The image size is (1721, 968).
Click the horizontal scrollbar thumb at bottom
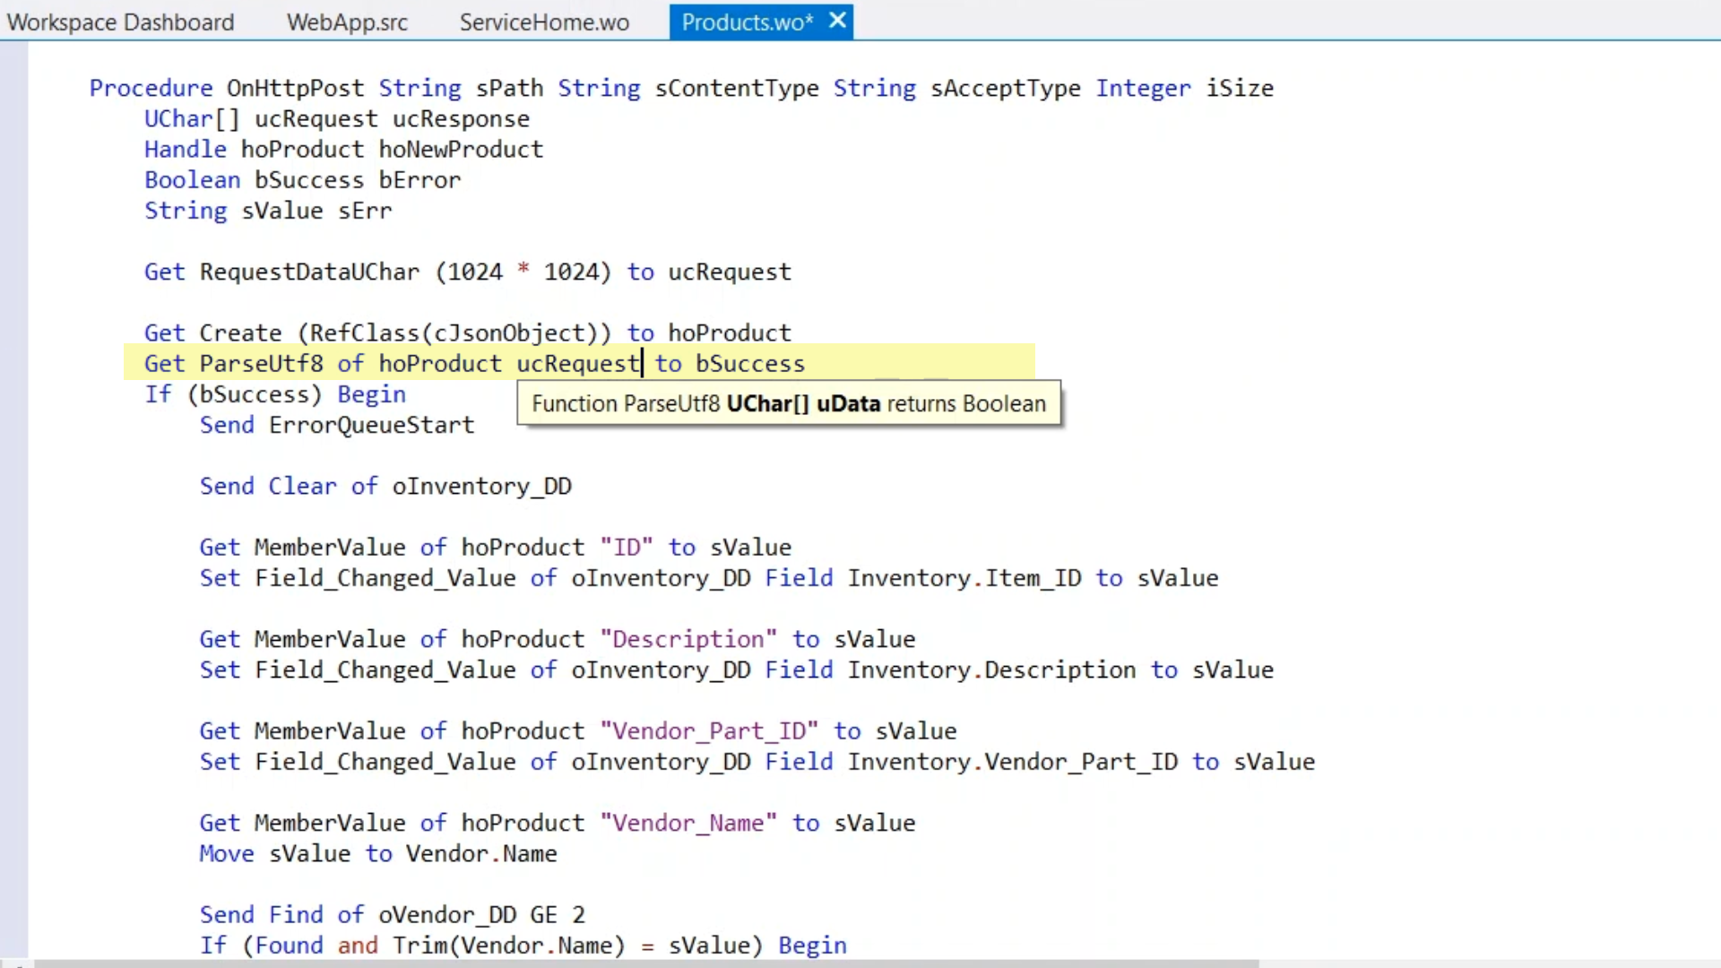click(645, 964)
